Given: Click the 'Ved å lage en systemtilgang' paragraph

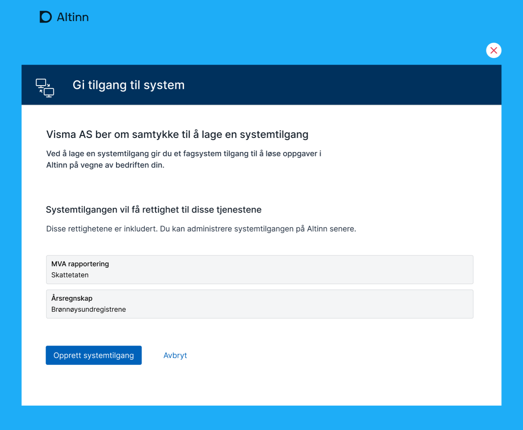Looking at the screenshot, I should (x=183, y=159).
